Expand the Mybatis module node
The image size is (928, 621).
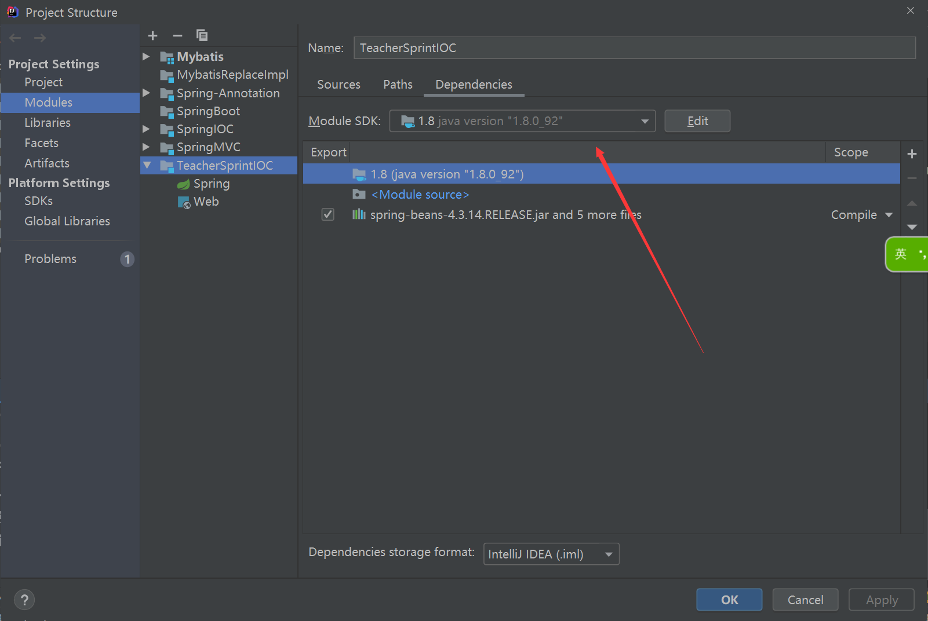tap(147, 57)
